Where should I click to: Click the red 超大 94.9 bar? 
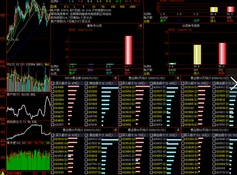(x=128, y=50)
